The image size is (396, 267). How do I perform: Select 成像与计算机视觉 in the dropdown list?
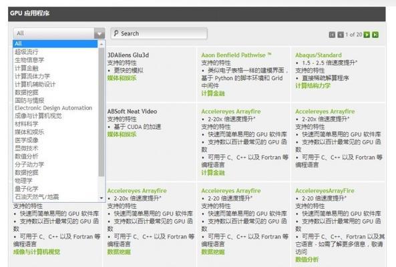(38, 116)
